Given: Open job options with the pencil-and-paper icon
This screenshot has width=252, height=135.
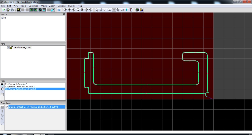Looking at the screenshot, I should [8, 10].
